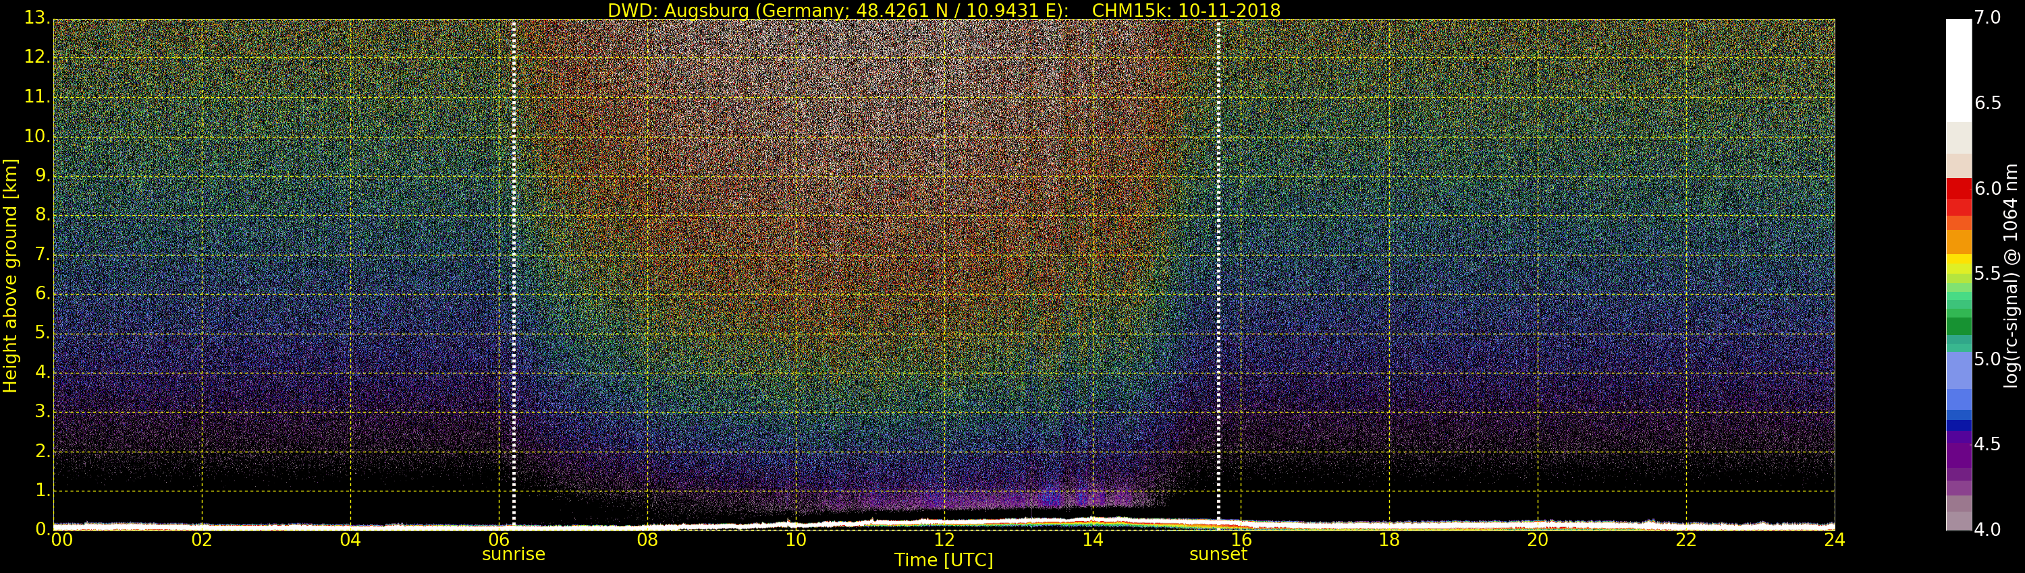
Task: Select the 'sunrise' label below the axis
Action: coord(513,554)
